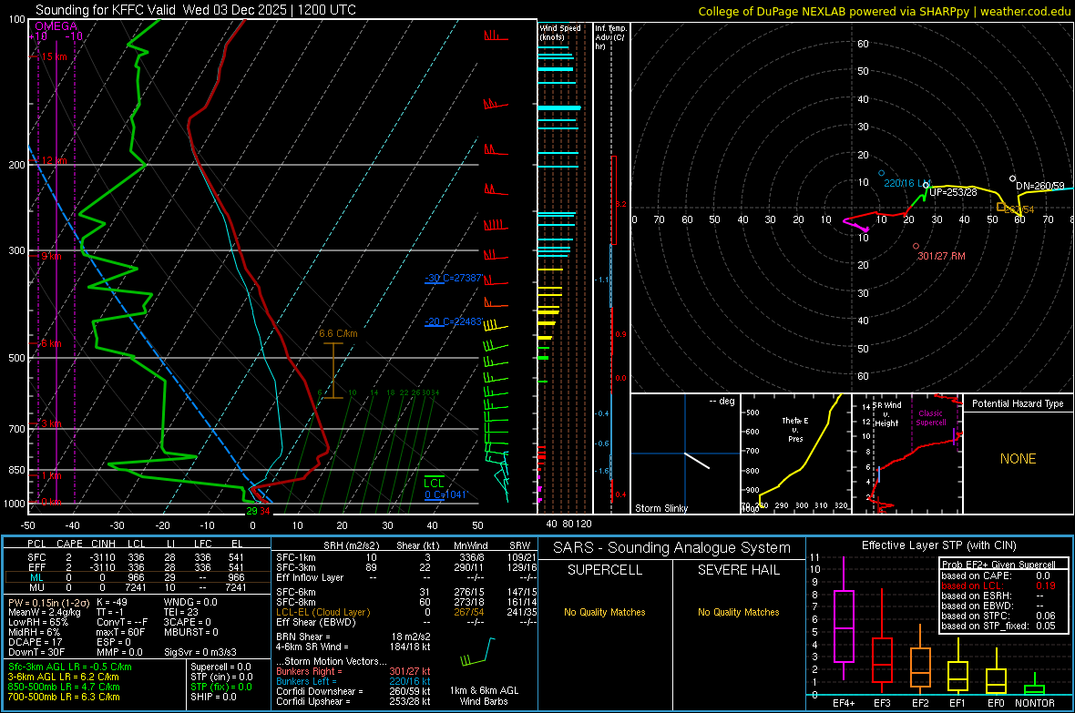This screenshot has width=1075, height=713.
Task: Click the 'Supercell = 0.0' value
Action: (220, 667)
